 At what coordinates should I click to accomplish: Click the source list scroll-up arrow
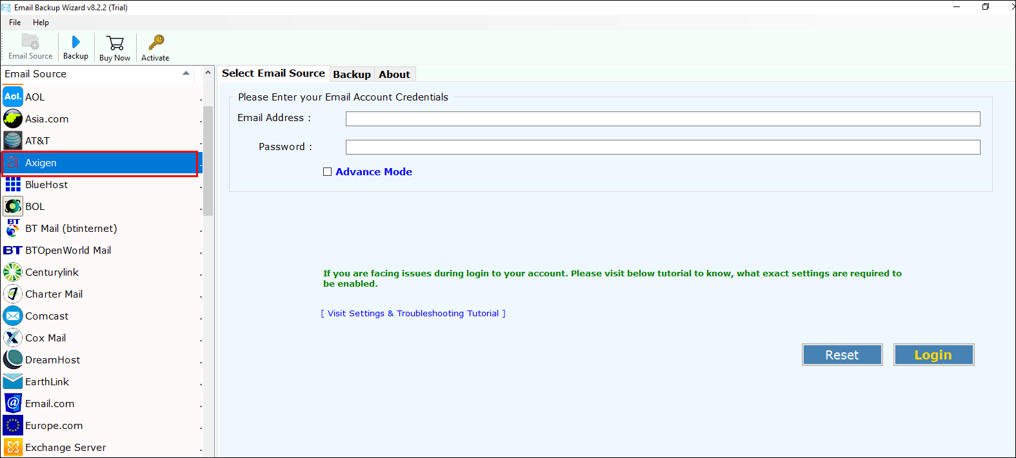(x=208, y=73)
